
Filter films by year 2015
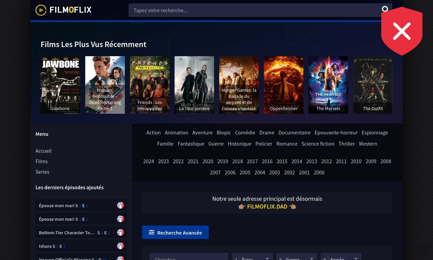282,161
